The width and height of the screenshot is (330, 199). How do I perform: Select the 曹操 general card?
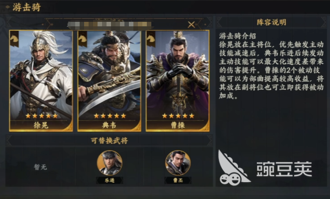(177, 81)
